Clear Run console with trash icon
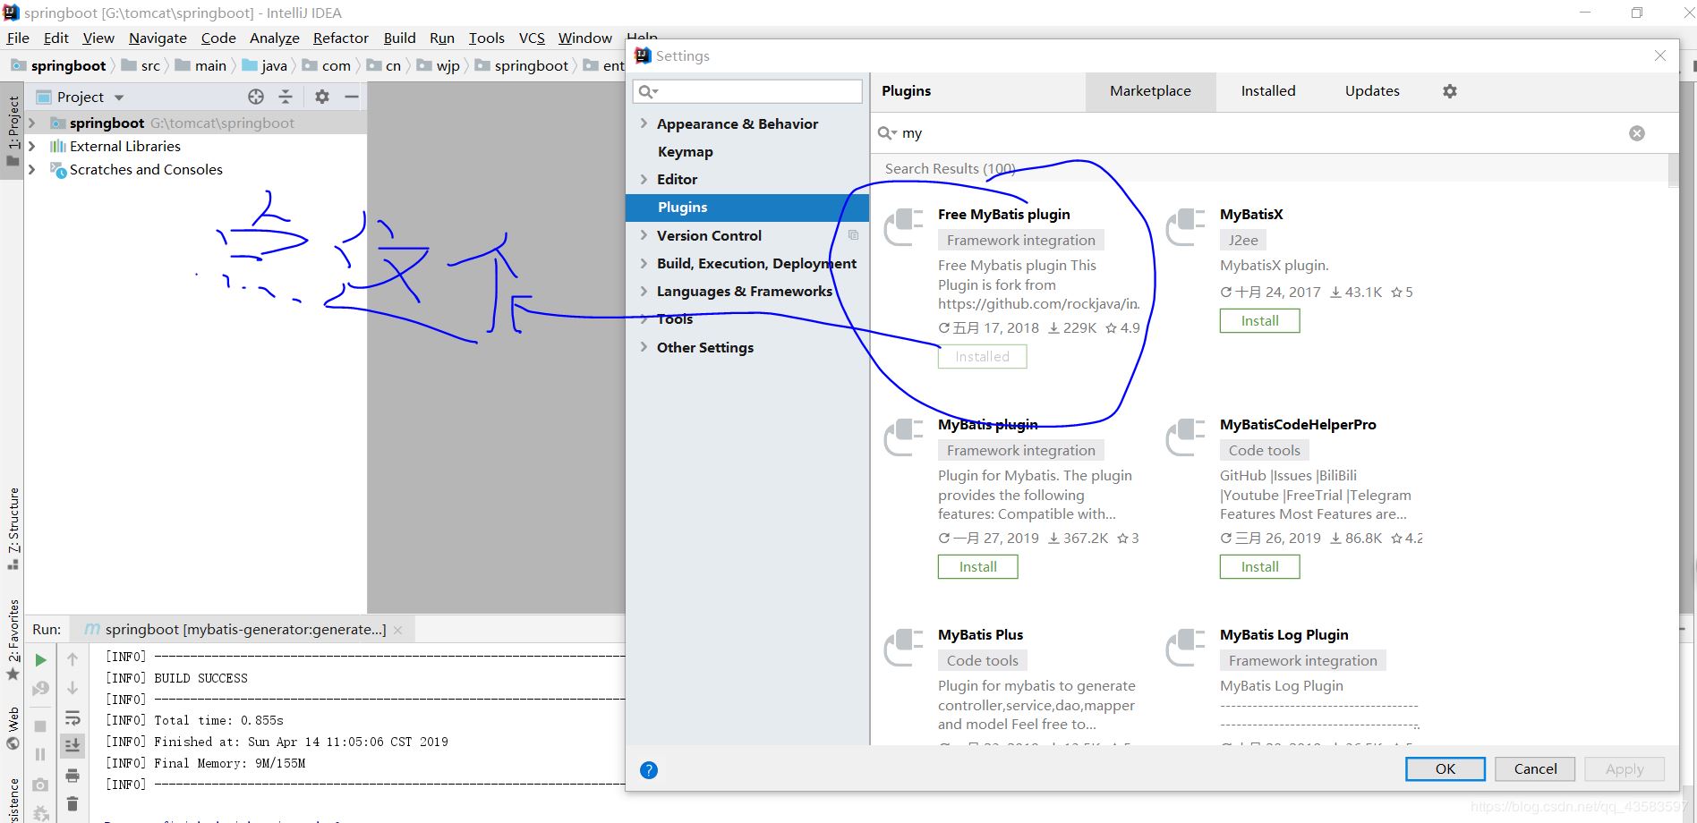 point(72,803)
